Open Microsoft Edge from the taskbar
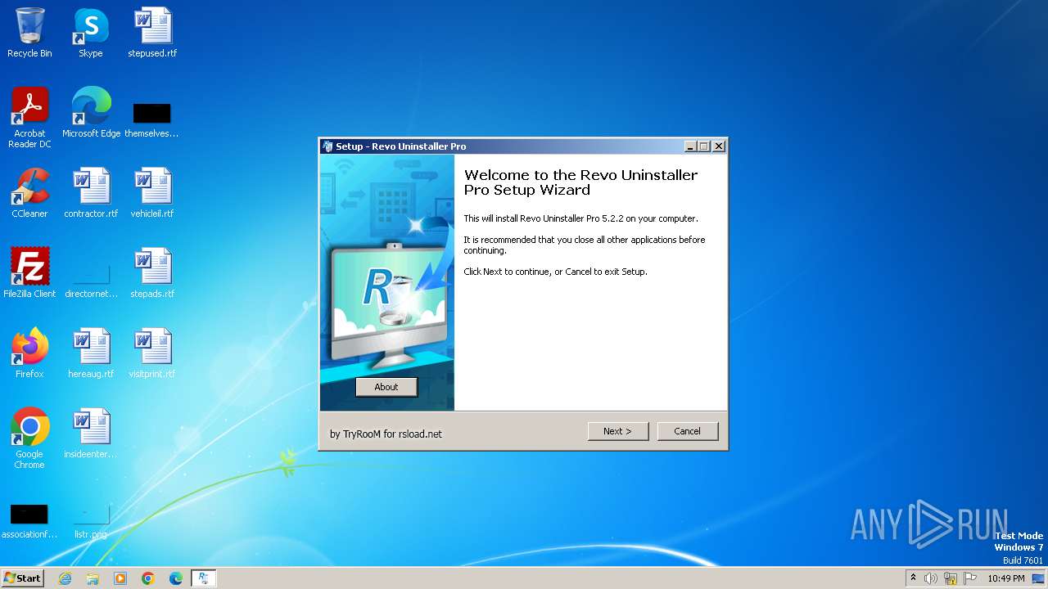This screenshot has width=1048, height=589. (176, 578)
